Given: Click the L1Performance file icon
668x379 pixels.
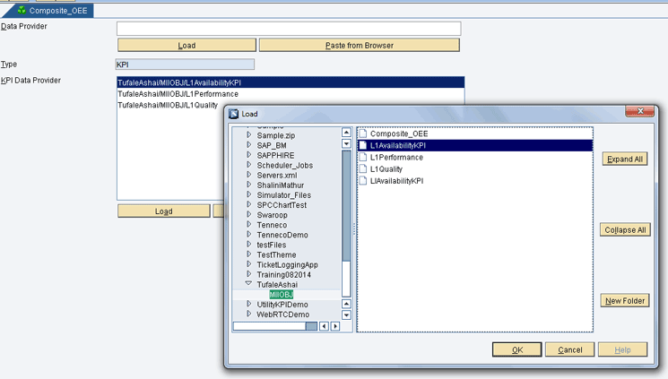Looking at the screenshot, I should 363,157.
